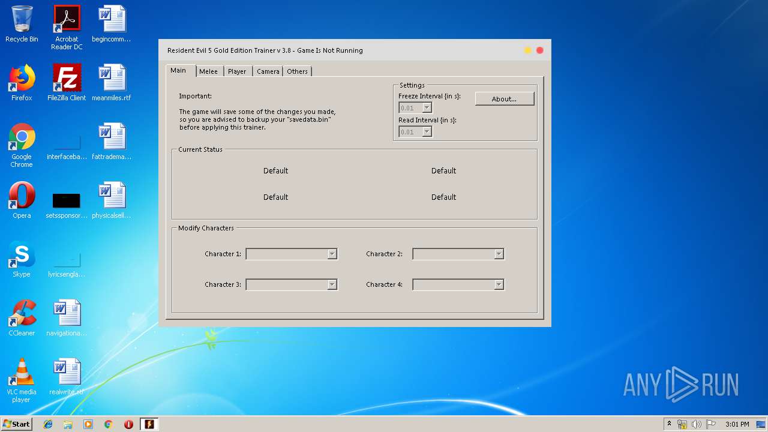Screen dimensions: 768x432
Task: Open the media player taskbar icon
Action: point(88,424)
